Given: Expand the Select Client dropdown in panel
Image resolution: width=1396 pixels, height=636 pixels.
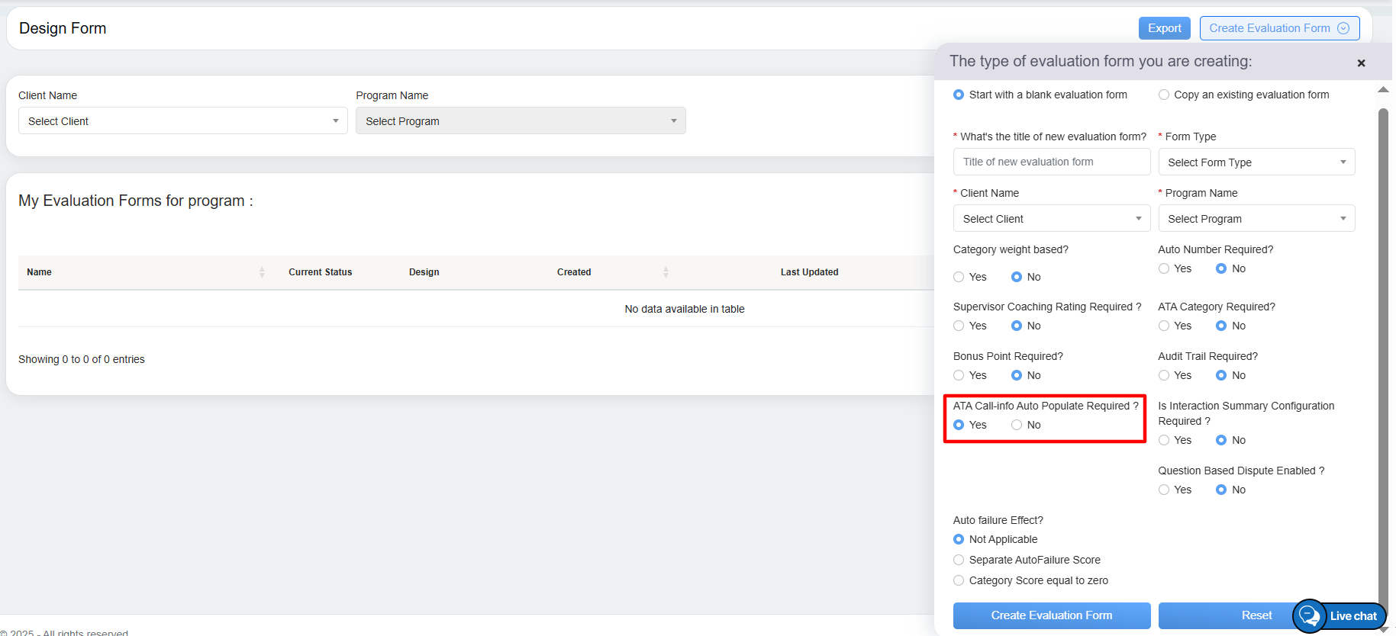Looking at the screenshot, I should click(1051, 219).
